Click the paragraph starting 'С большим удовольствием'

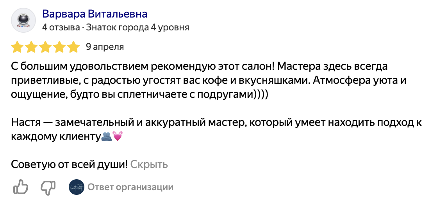(209, 80)
